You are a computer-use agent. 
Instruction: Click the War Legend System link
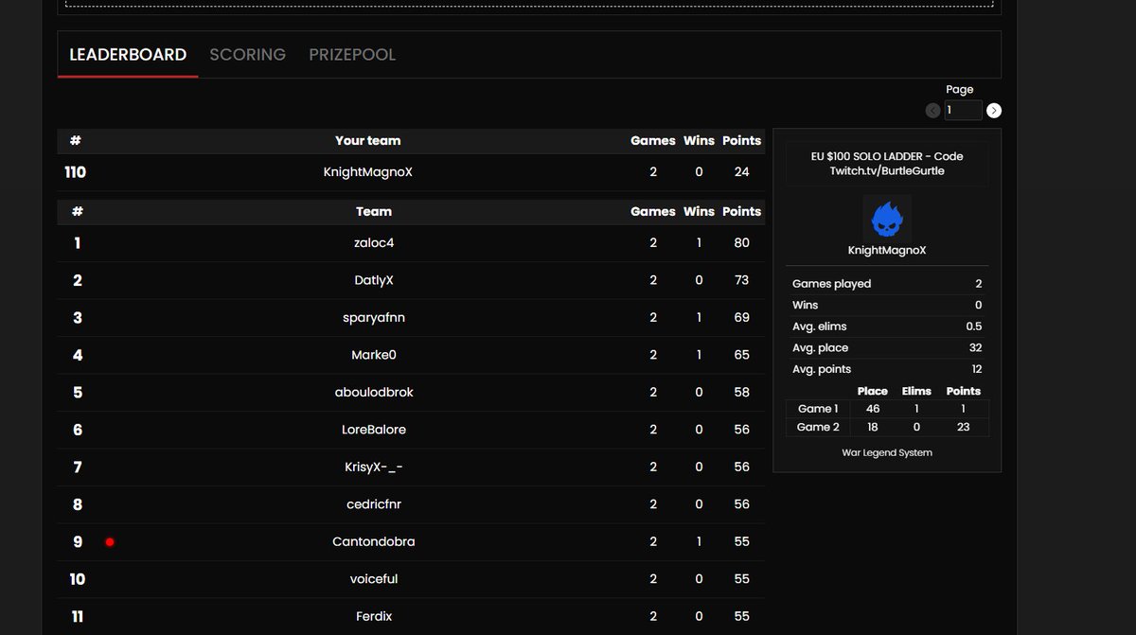click(x=886, y=452)
